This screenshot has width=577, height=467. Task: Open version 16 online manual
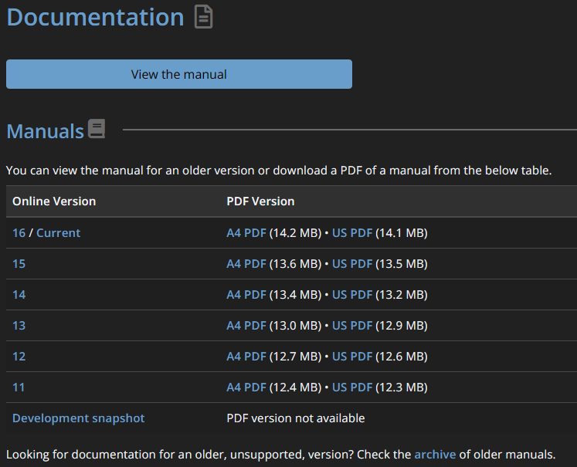pyautogui.click(x=19, y=232)
